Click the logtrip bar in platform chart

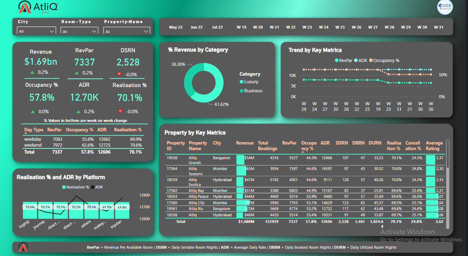click(30, 210)
